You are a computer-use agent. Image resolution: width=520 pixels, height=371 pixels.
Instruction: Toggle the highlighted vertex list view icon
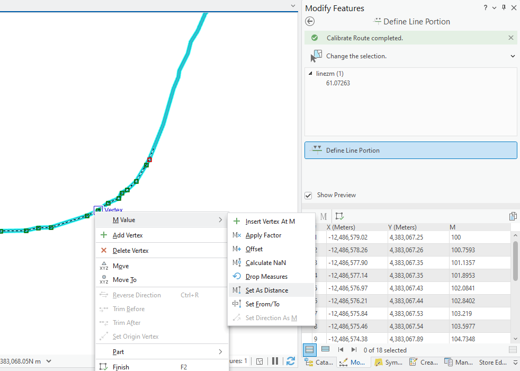coord(309,349)
